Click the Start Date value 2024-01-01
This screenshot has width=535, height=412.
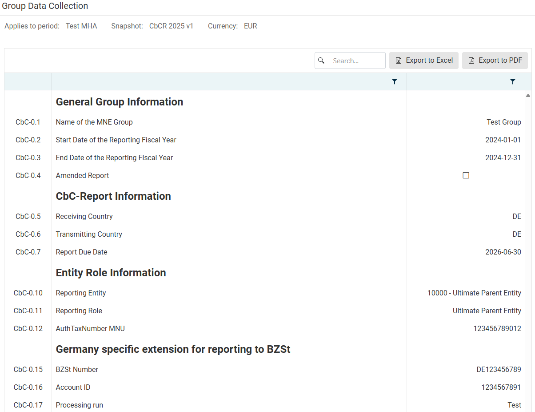click(x=503, y=140)
